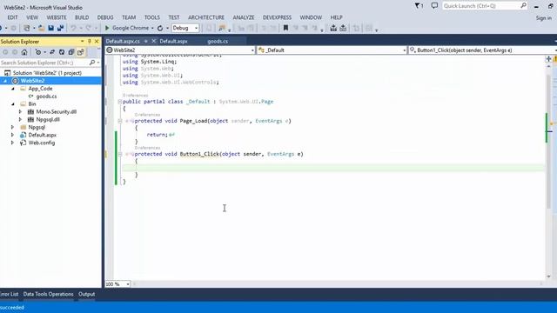
Task: Open the DEBUG menu
Action: click(105, 17)
